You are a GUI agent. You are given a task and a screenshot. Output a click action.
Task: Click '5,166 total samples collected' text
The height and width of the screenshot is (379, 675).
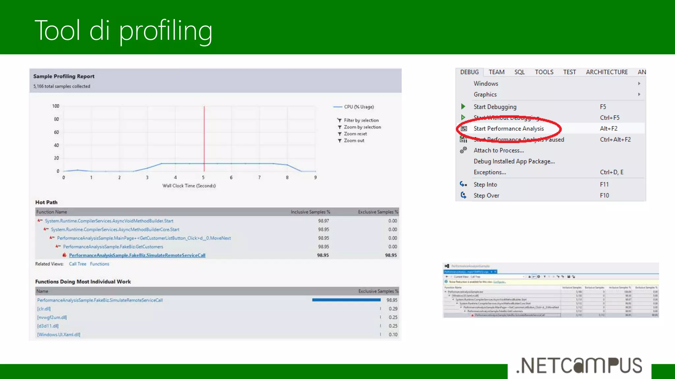point(62,86)
